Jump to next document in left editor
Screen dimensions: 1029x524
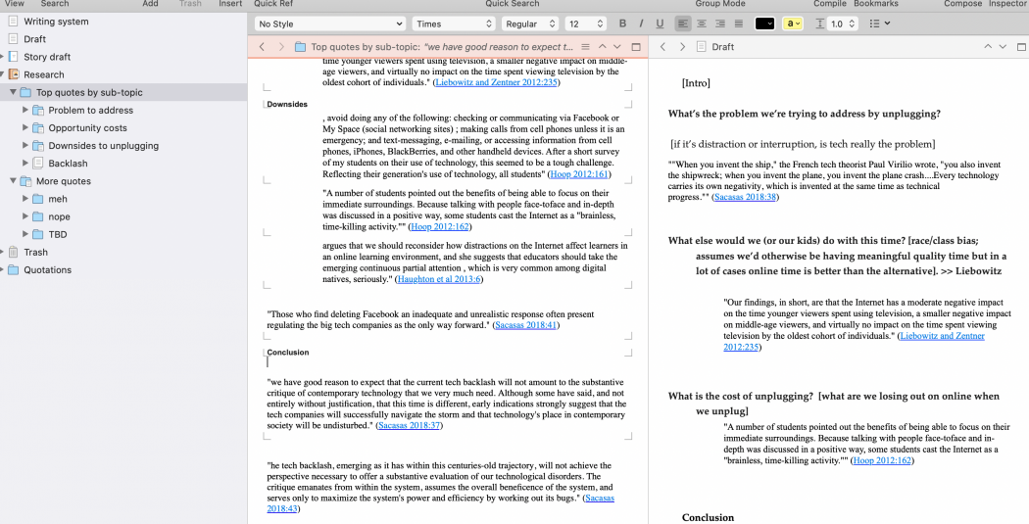click(616, 47)
